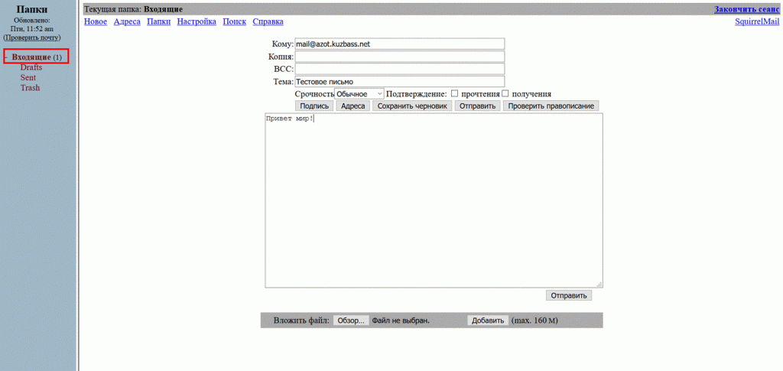Open the Поиск search link

coord(235,21)
